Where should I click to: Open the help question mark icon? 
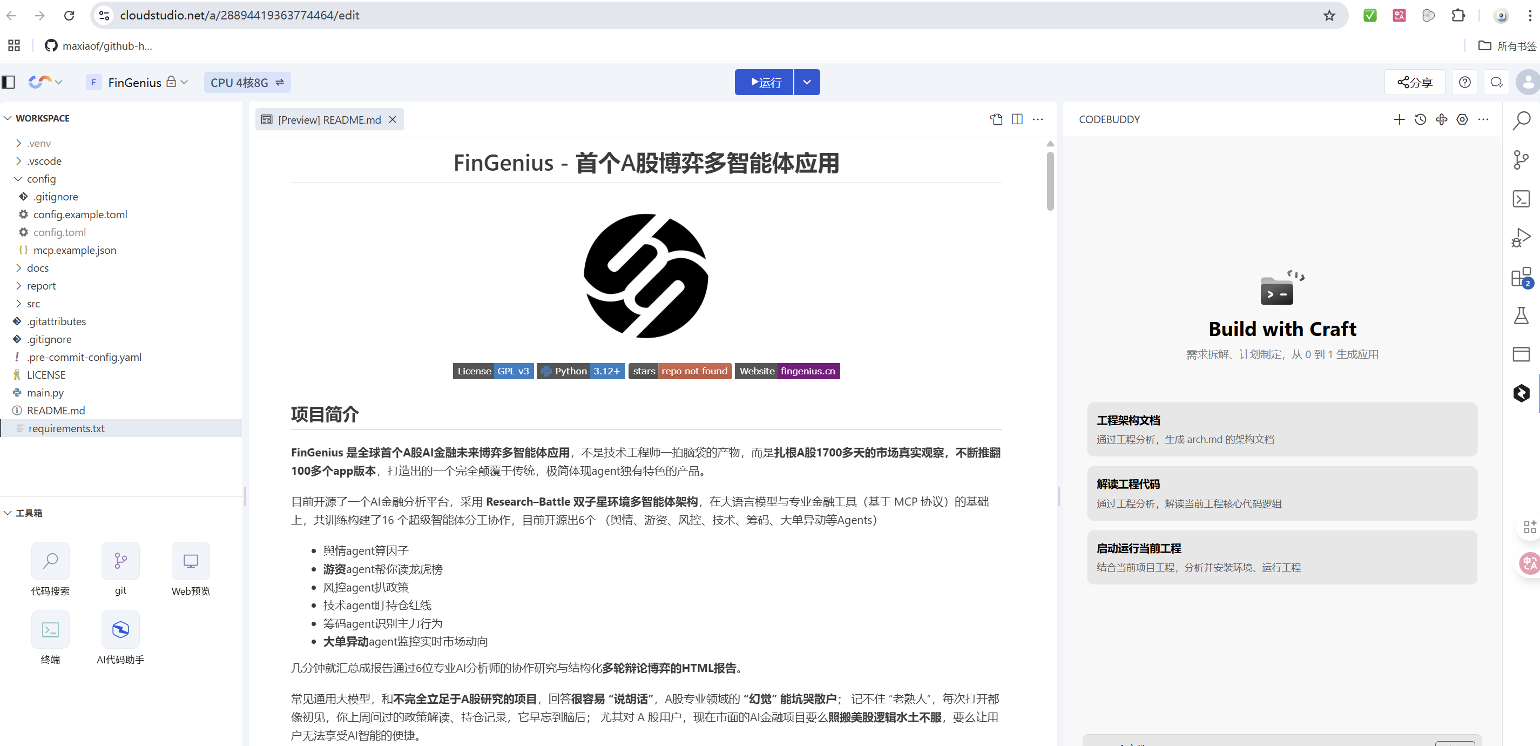pos(1464,82)
